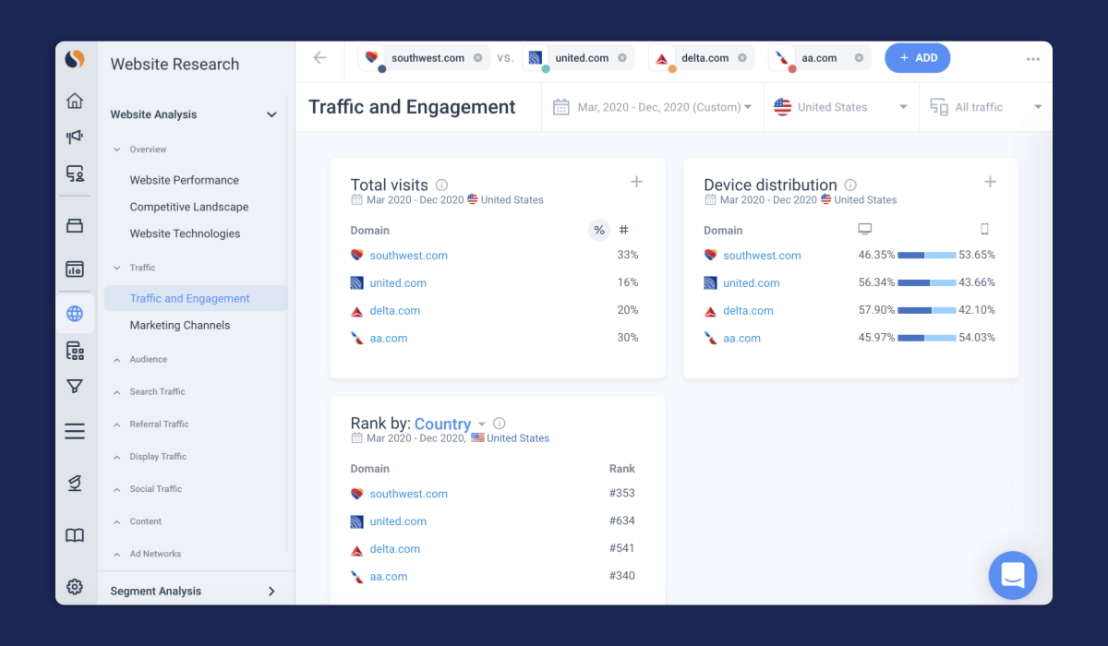Open the All traffic dropdown
The image size is (1108, 646).
tap(985, 107)
